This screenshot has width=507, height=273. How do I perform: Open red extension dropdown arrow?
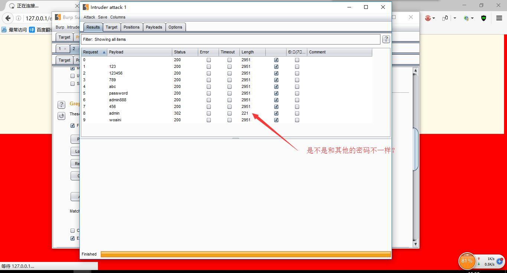(434, 18)
